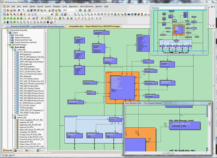This screenshot has width=217, height=158.
Task: Click the green globe toolbar icon
Action: point(80,10)
